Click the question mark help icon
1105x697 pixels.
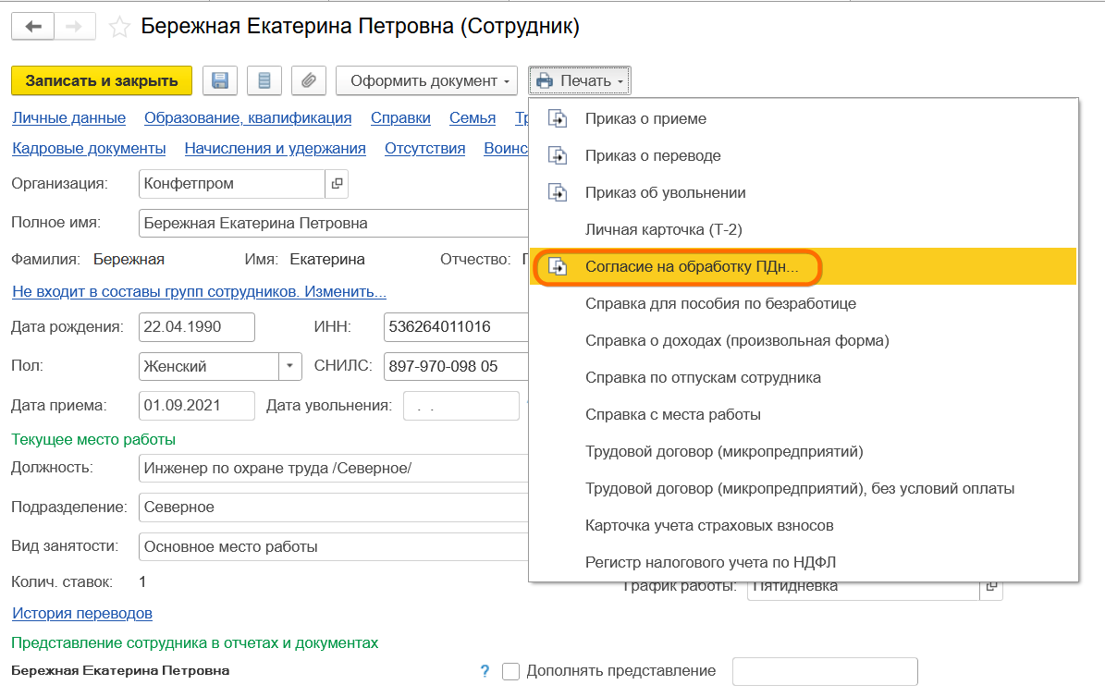coord(485,671)
